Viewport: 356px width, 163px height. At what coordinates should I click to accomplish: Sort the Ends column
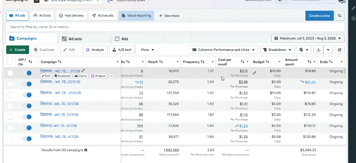pyautogui.click(x=330, y=62)
